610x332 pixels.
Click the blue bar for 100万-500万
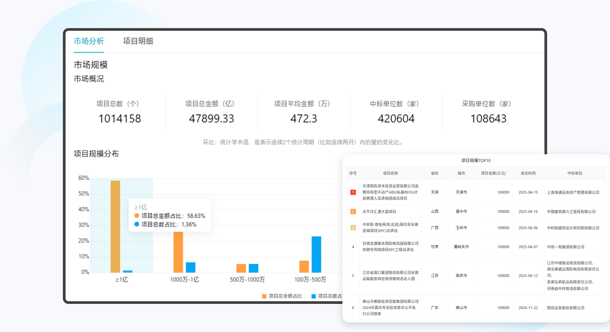pyautogui.click(x=316, y=254)
